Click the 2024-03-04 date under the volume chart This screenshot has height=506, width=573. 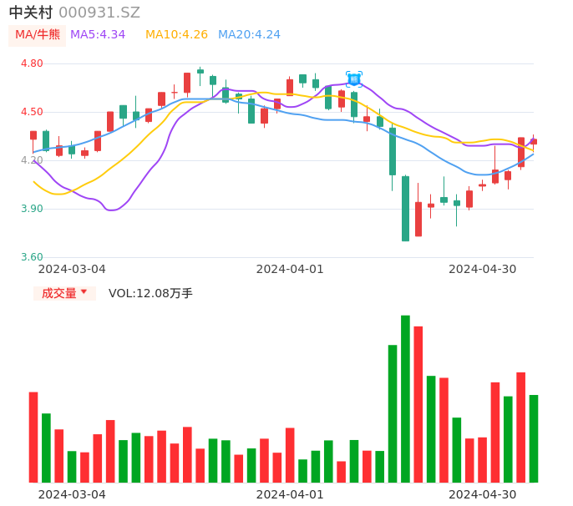[72, 494]
